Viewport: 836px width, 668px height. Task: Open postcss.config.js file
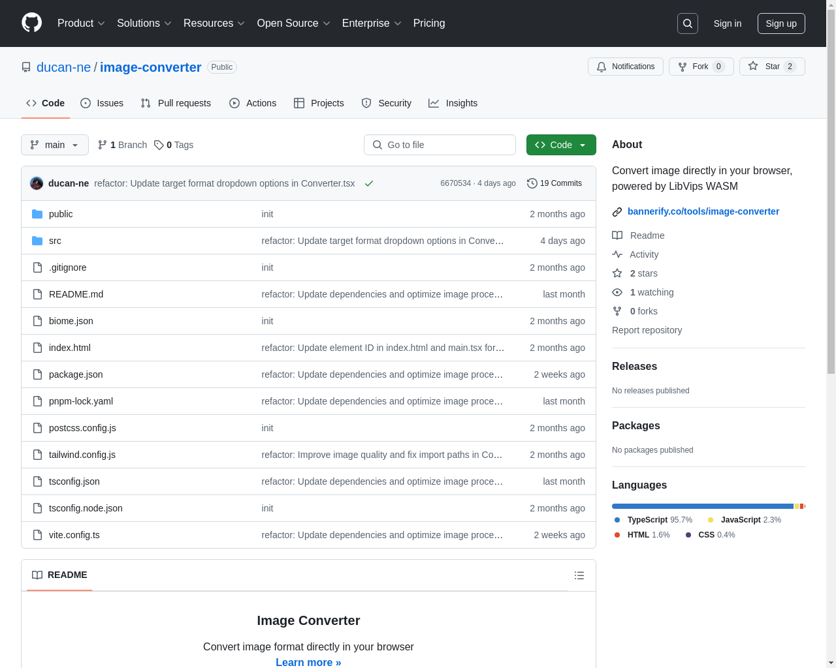tap(82, 428)
